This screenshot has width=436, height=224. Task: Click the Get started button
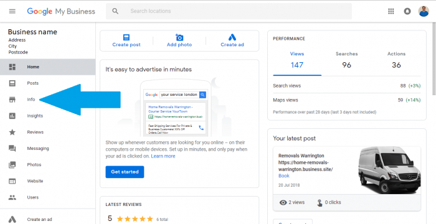pos(125,172)
